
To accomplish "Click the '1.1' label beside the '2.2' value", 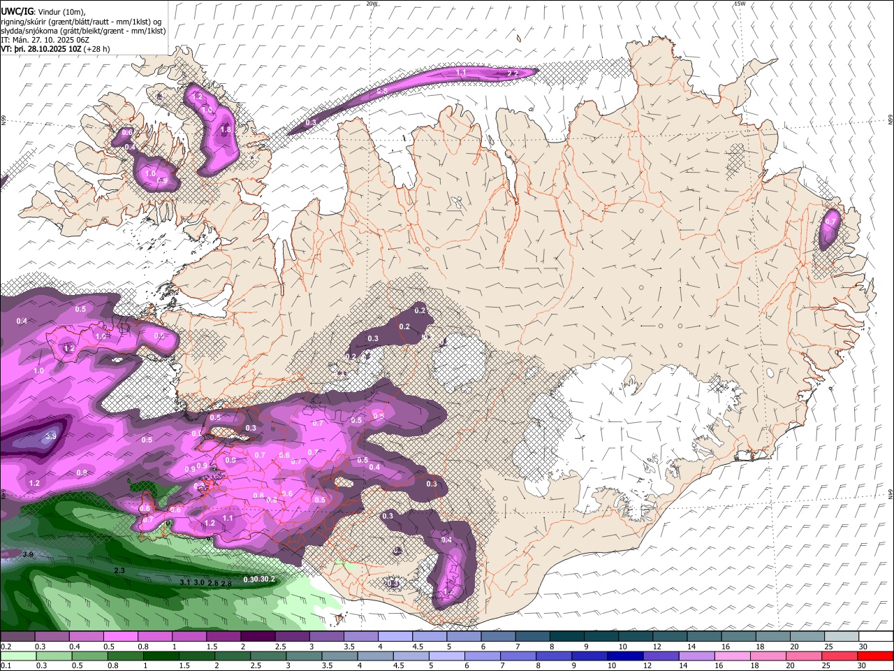I will [x=461, y=73].
